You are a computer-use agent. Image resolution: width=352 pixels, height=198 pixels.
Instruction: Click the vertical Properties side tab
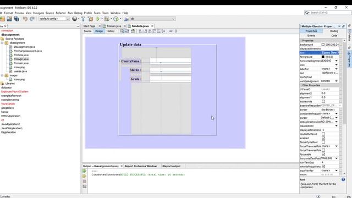pos(350,59)
